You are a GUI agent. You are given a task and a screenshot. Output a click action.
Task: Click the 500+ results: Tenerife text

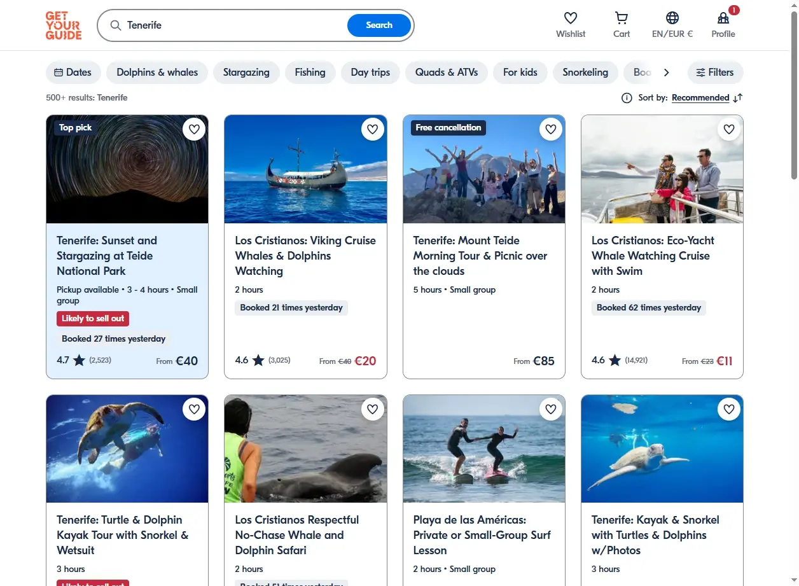(x=87, y=98)
